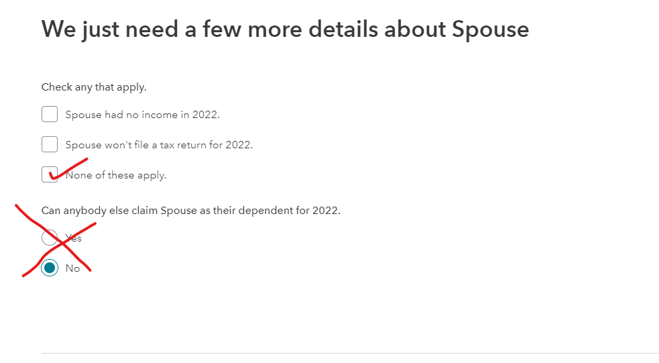Click the 'Spouse won't file a tax return for 2022.' label
Viewport: 659px width, 363px height.
[160, 145]
